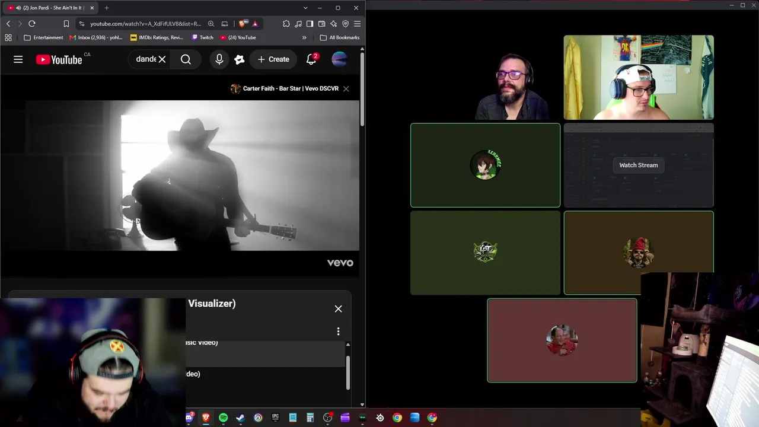Open the Gmail Inbox bookmark
Viewport: 759px width, 427px height.
(96, 37)
